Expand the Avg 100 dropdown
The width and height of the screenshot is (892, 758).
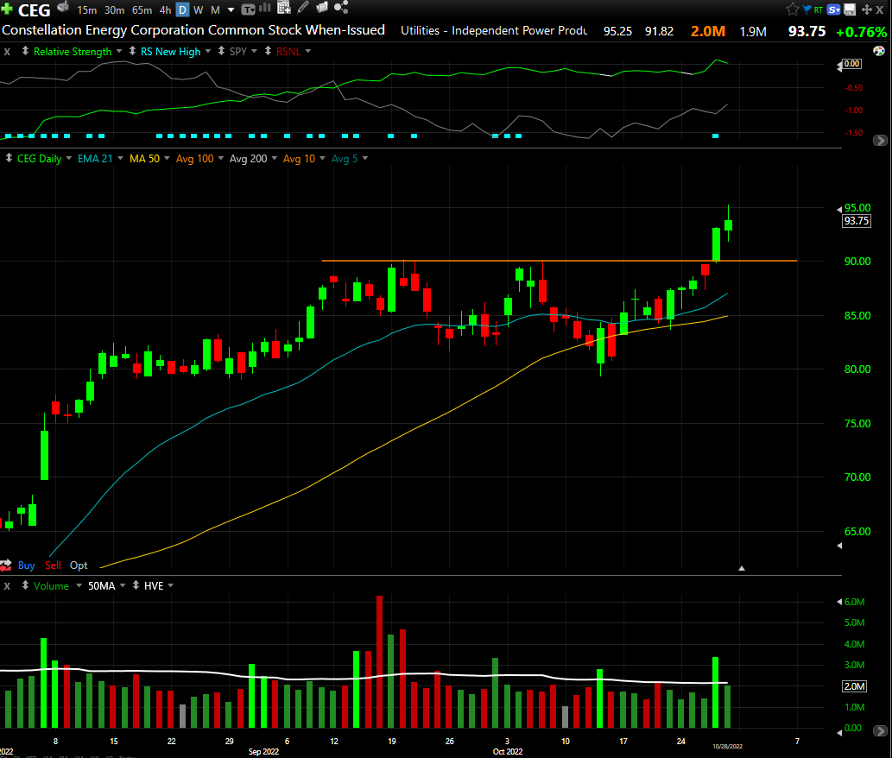click(x=221, y=158)
